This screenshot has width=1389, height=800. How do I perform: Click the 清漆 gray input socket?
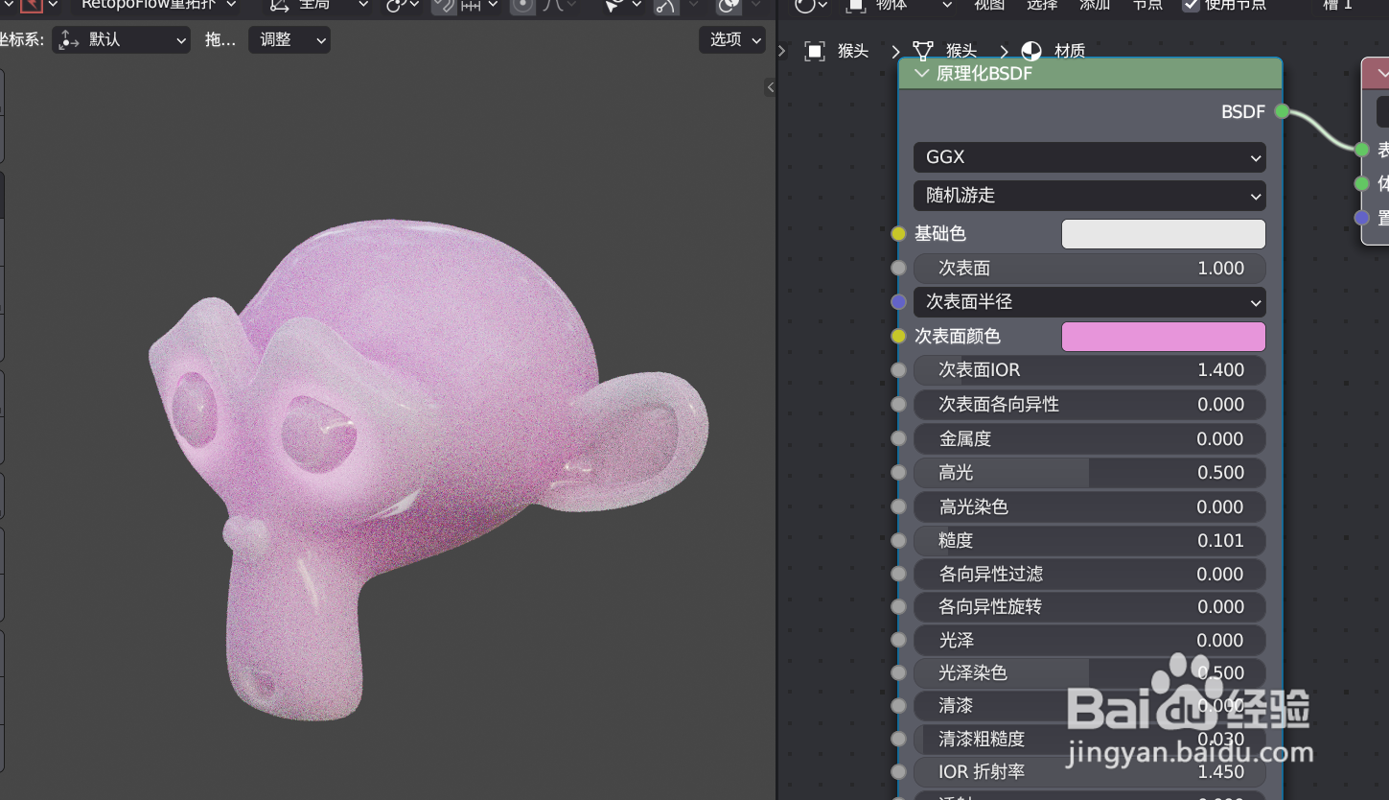pyautogui.click(x=898, y=706)
